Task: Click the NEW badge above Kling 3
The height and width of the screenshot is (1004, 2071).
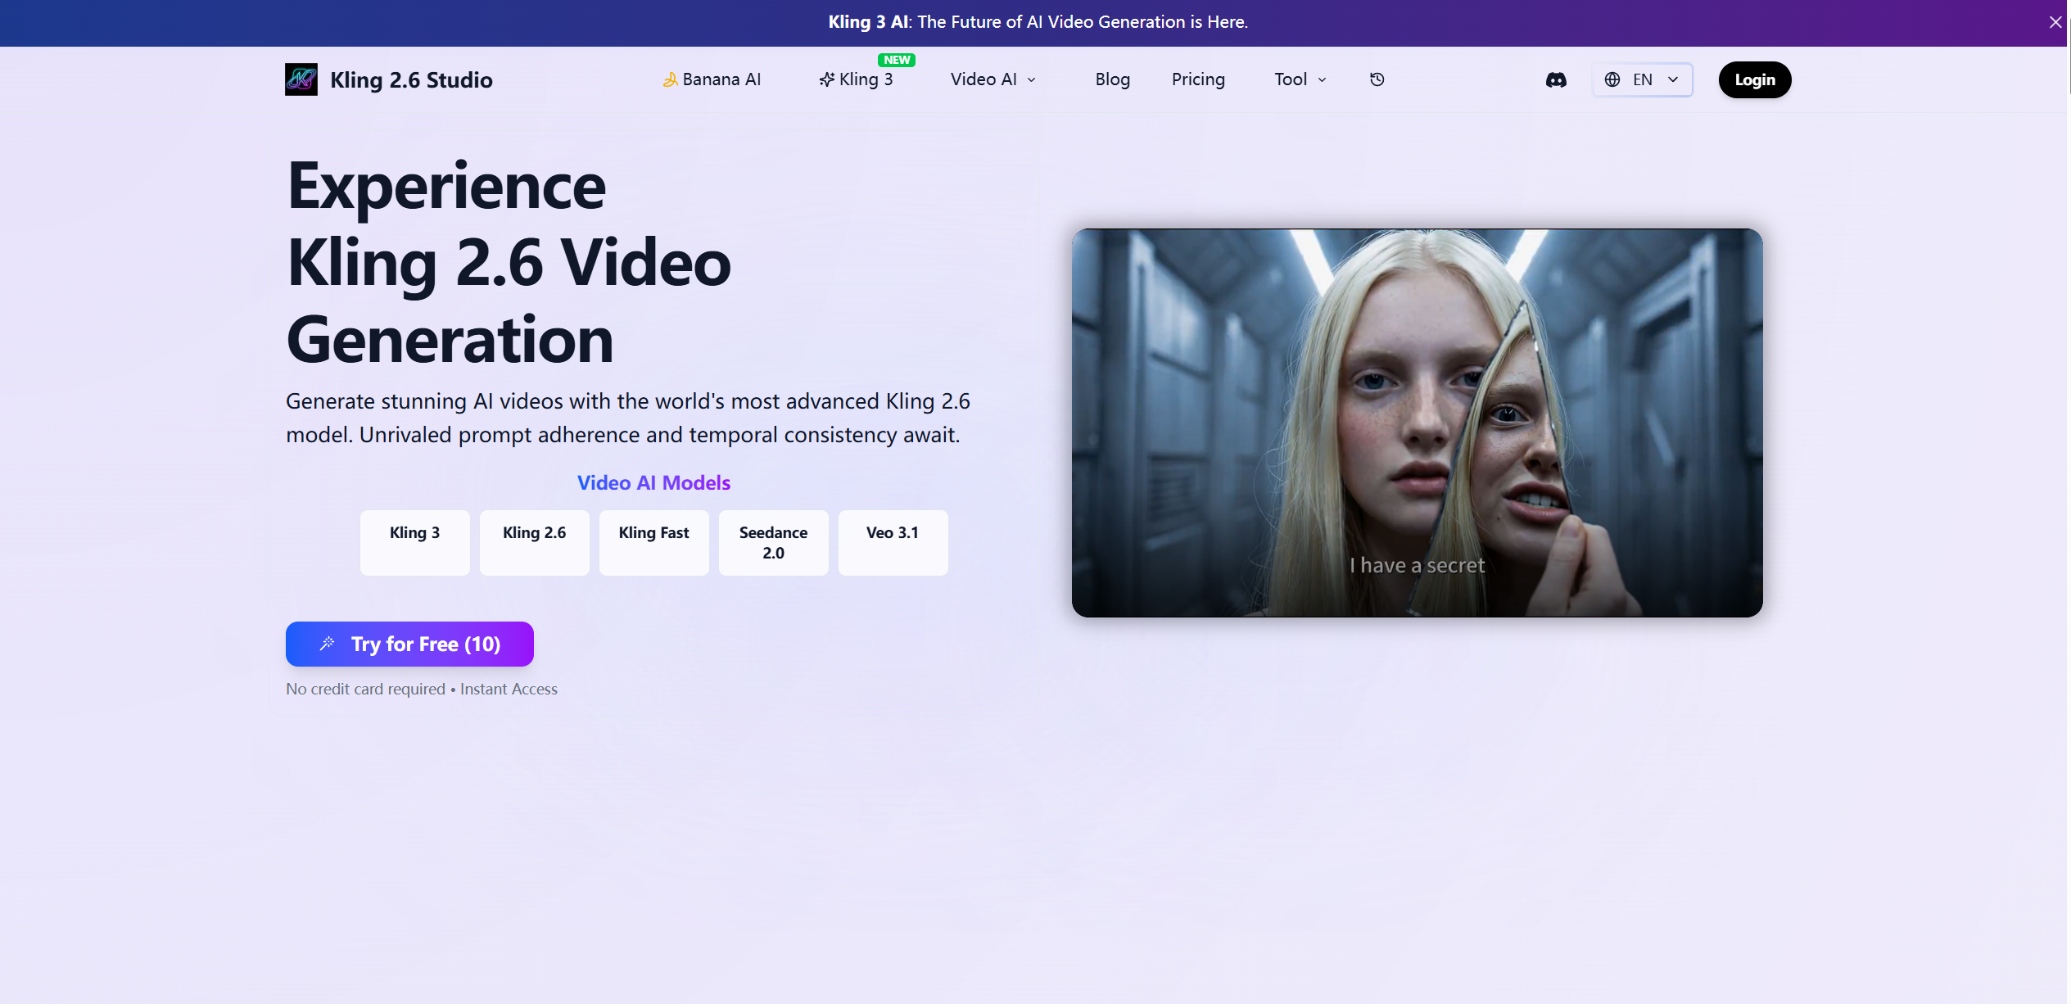Action: pyautogui.click(x=897, y=60)
